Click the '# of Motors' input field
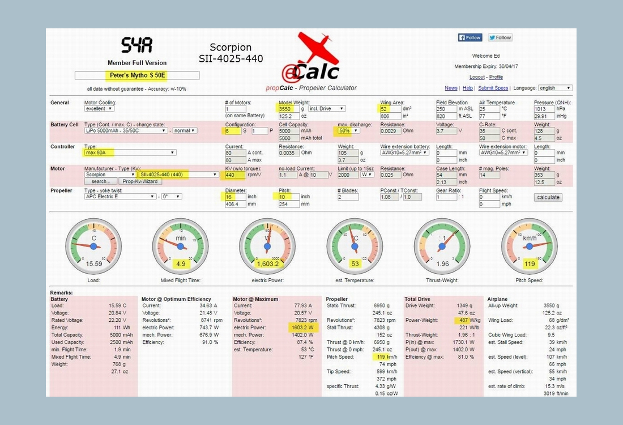623x425 pixels. pyautogui.click(x=236, y=109)
